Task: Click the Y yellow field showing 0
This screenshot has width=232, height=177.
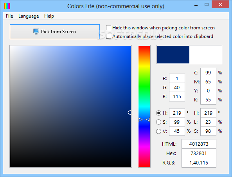Action: click(x=208, y=90)
